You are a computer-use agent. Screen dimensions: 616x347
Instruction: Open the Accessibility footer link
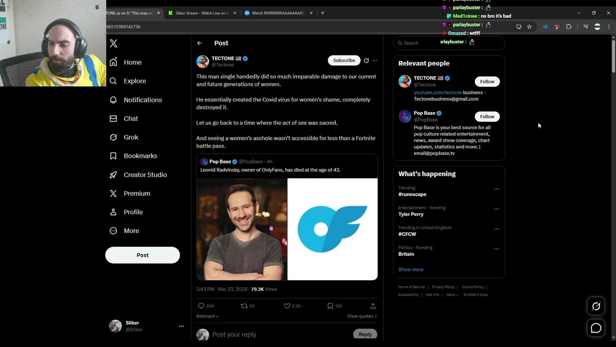point(408,295)
